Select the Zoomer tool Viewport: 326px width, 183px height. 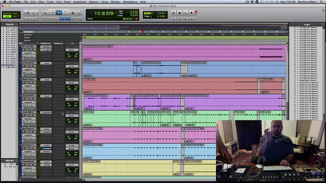[x=44, y=13]
